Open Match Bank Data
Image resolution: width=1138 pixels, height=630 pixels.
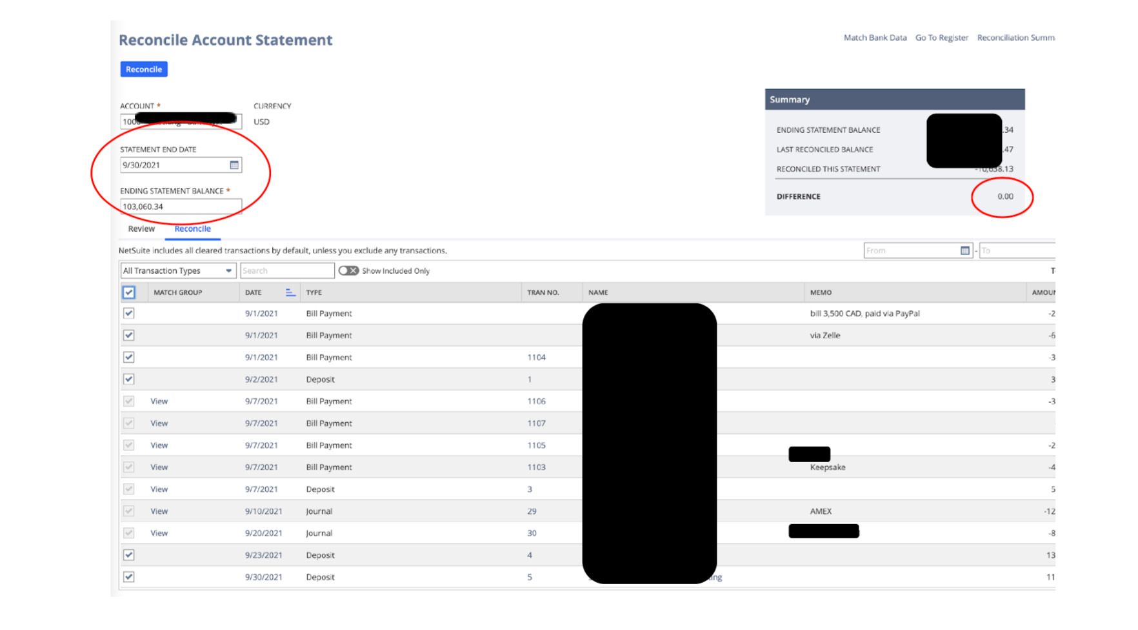tap(874, 37)
